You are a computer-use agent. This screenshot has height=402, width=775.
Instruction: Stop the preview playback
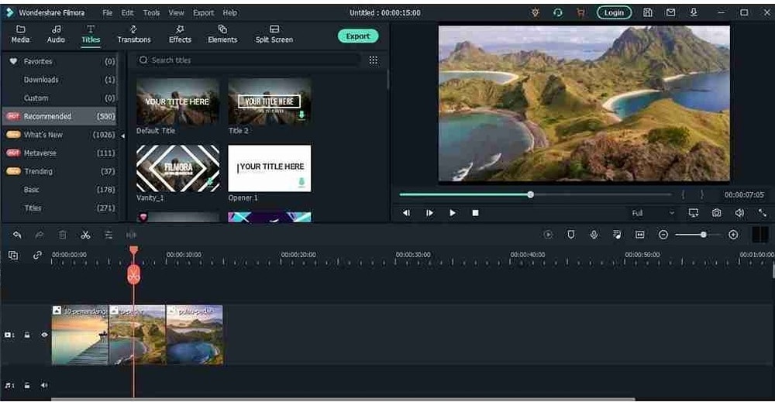coord(475,213)
